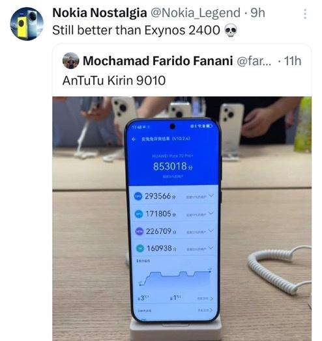
Task: Tap GPU score icon beside 171805
Action: coord(139,214)
